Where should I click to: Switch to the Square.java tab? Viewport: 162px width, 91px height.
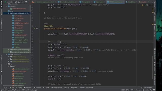click(x=99, y=2)
